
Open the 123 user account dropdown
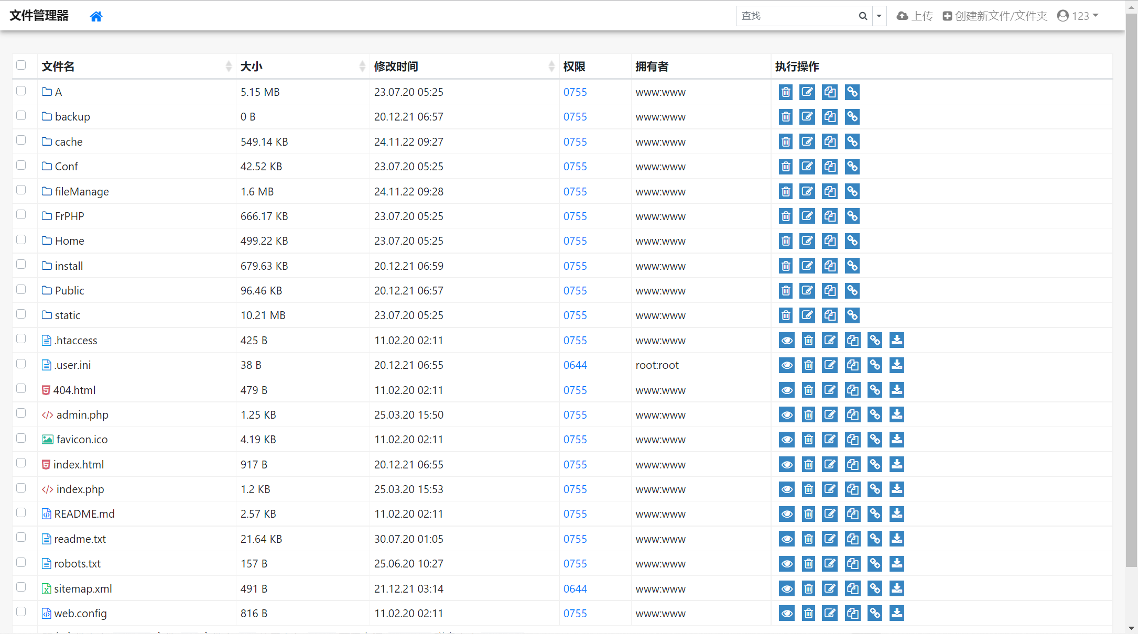click(x=1078, y=16)
